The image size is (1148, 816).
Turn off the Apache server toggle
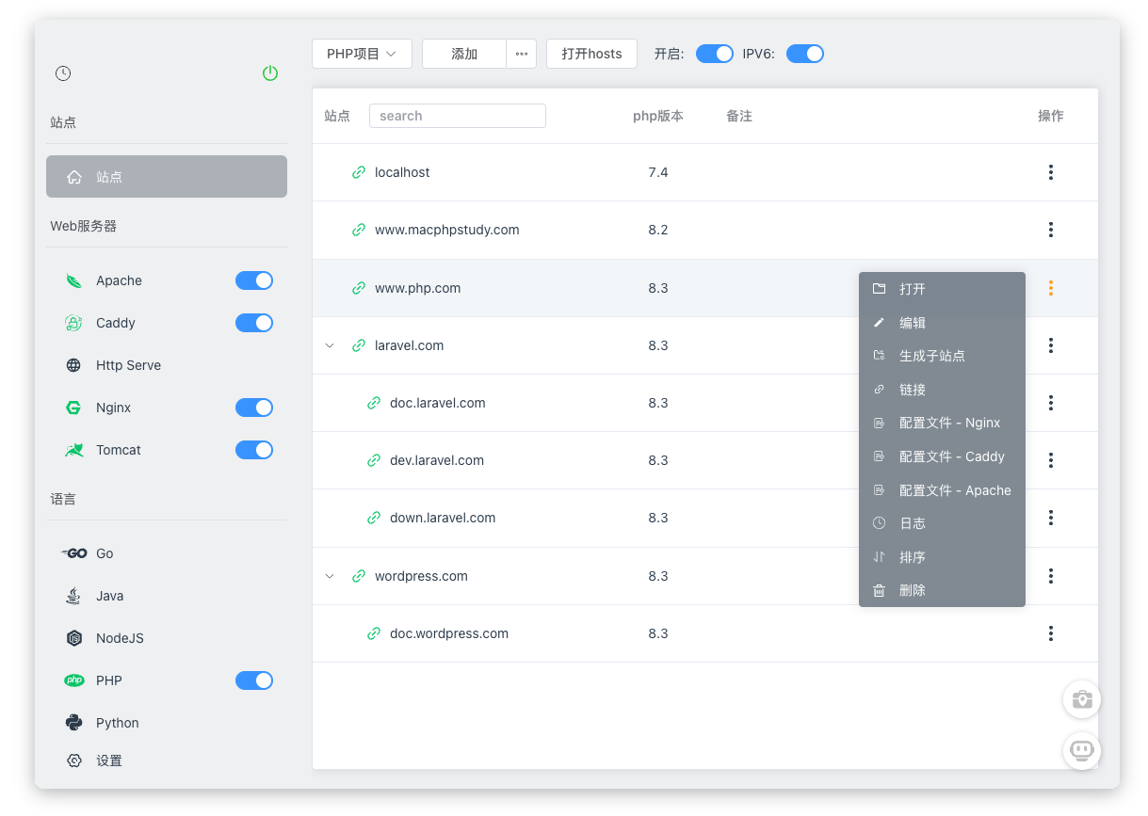coord(253,280)
